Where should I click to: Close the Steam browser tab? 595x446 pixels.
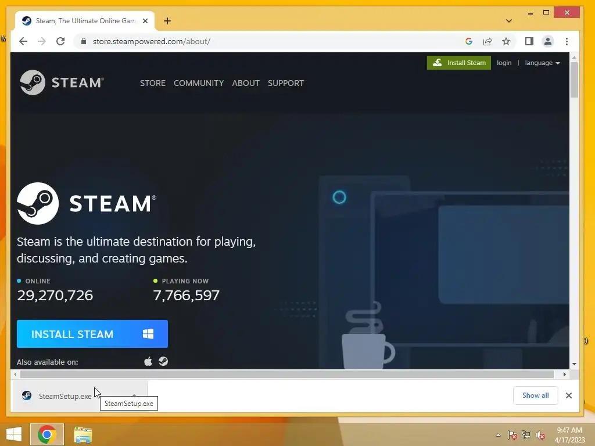[x=145, y=21]
